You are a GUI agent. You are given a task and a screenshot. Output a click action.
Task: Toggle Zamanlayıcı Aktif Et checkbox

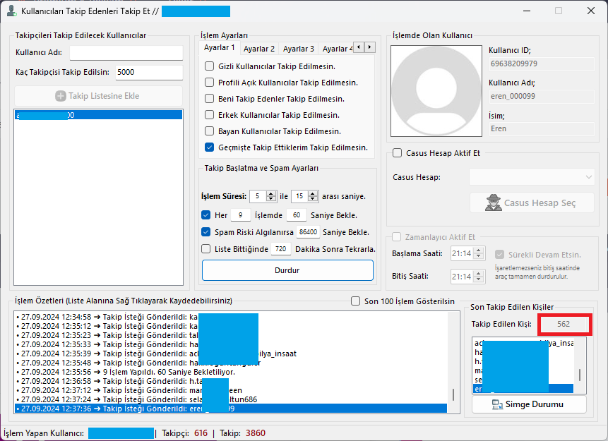pyautogui.click(x=396, y=237)
